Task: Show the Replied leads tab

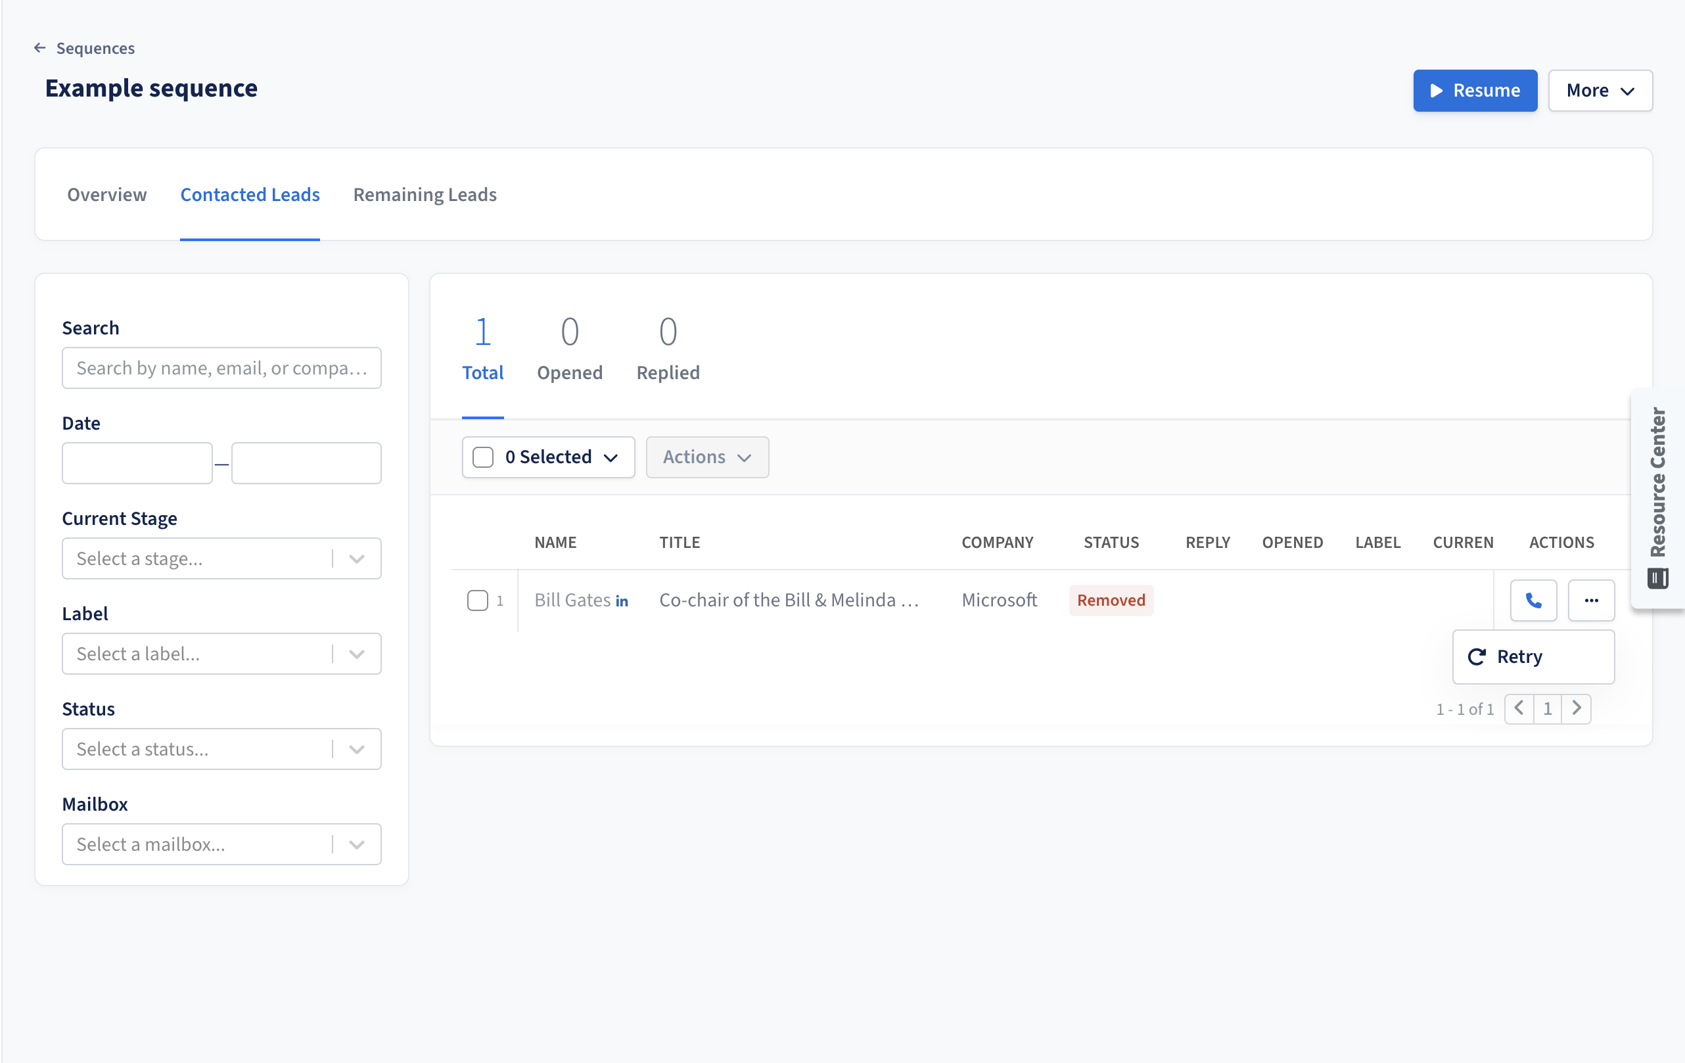Action: pos(668,348)
